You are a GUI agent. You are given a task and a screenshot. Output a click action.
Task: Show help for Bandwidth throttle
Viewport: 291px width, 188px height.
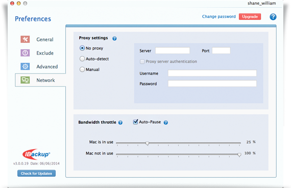click(120, 122)
